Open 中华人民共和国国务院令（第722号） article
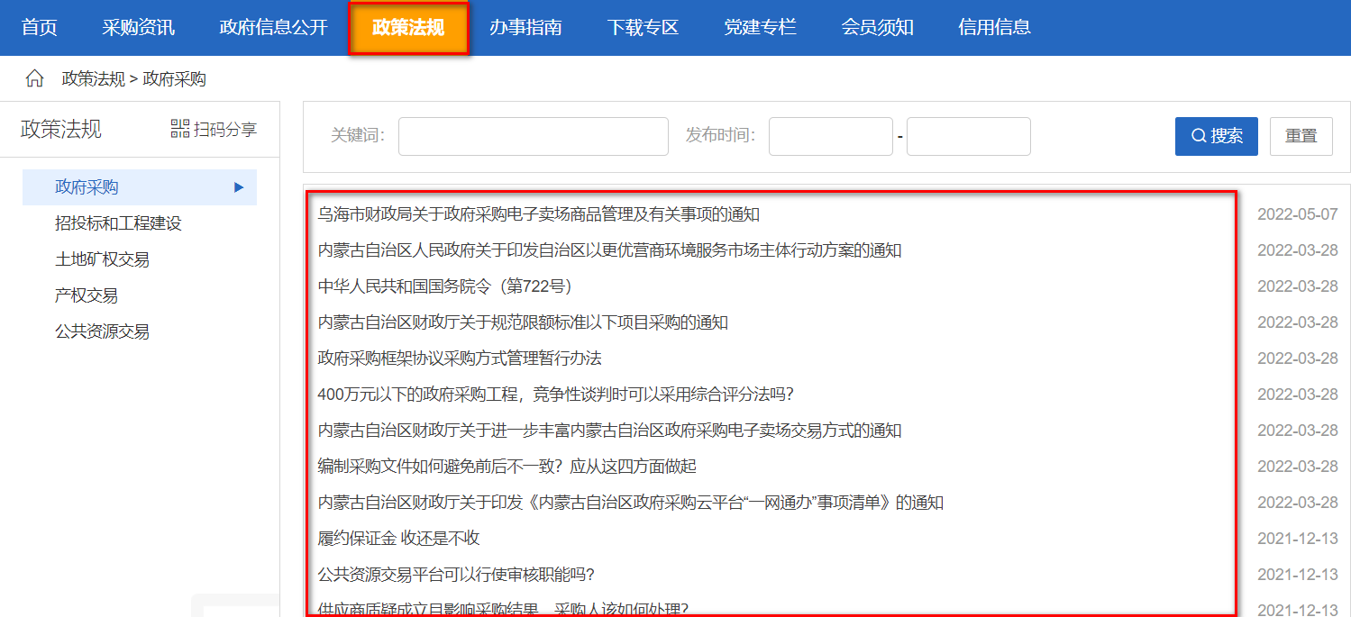This screenshot has width=1351, height=617. click(x=445, y=286)
